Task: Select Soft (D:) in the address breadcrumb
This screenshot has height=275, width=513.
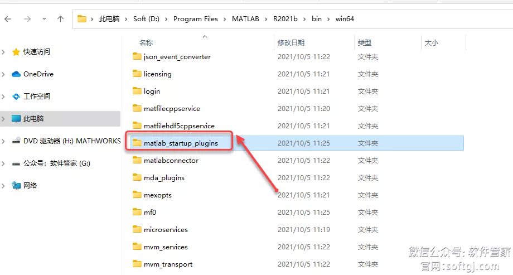Action: pos(146,19)
